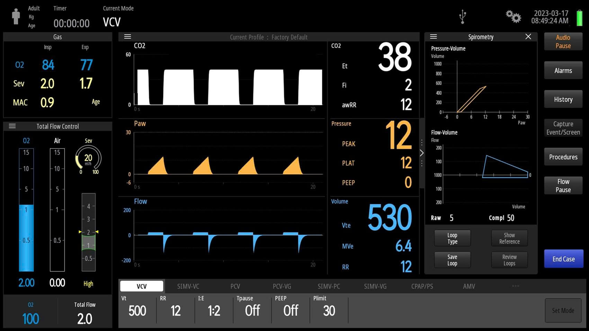Open Review Loops button
589x331 pixels.
[509, 260]
